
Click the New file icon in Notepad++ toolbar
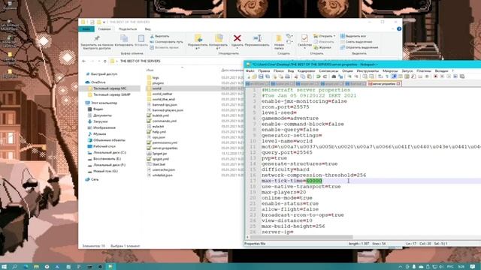[249, 76]
